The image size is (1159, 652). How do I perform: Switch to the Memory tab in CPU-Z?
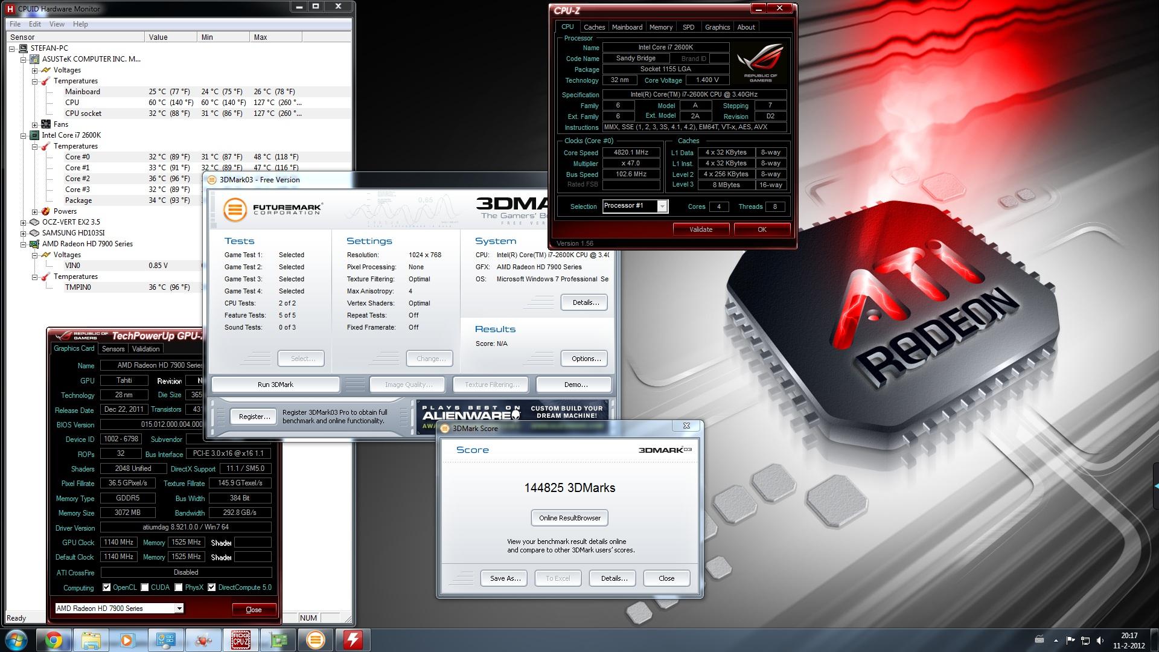[x=661, y=27]
